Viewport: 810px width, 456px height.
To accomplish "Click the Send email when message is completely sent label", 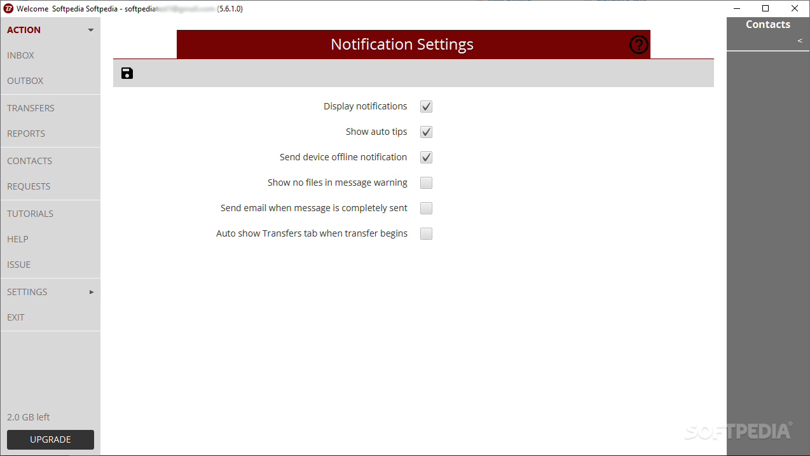I will coord(314,208).
